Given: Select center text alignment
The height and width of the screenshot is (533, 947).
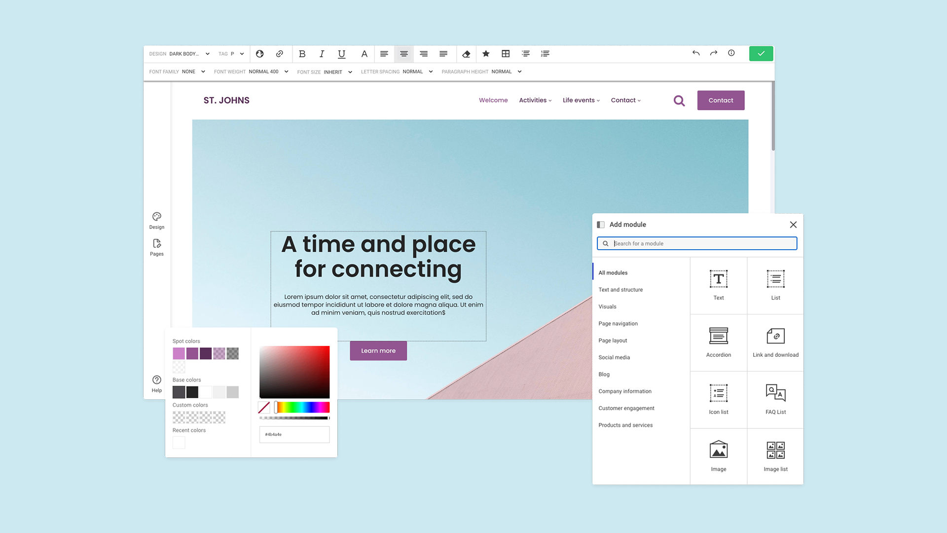Looking at the screenshot, I should tap(404, 54).
